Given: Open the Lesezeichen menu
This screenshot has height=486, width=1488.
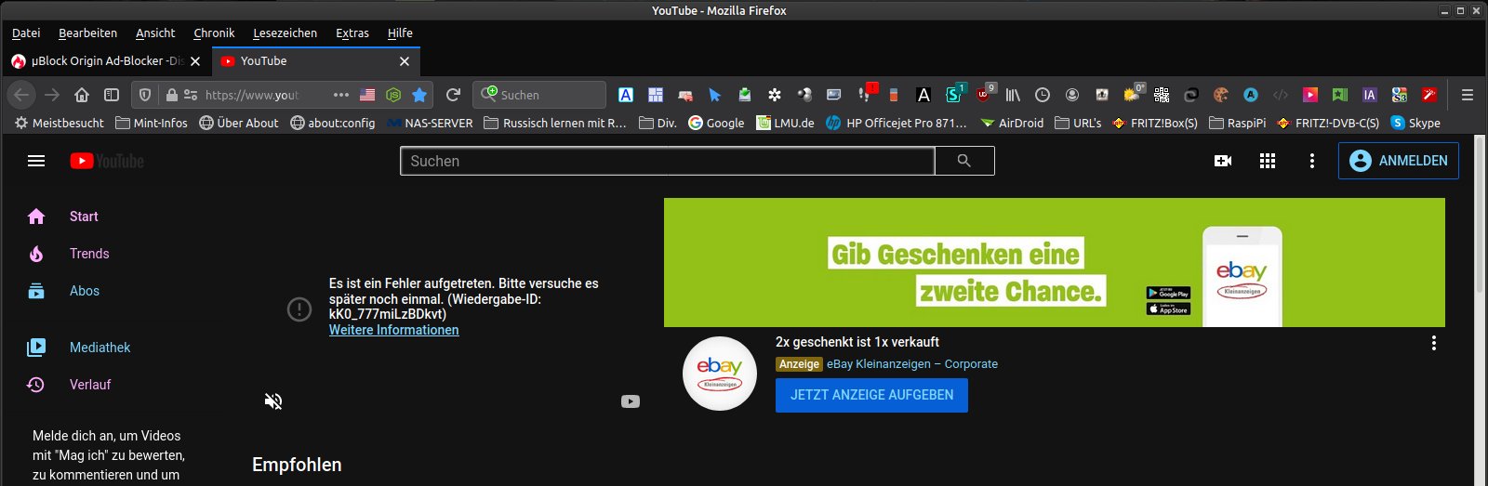Looking at the screenshot, I should [285, 33].
